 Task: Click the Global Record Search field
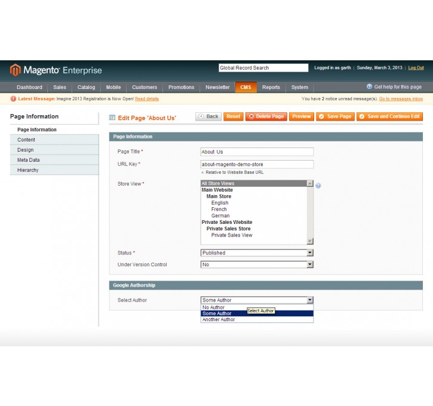pos(263,68)
